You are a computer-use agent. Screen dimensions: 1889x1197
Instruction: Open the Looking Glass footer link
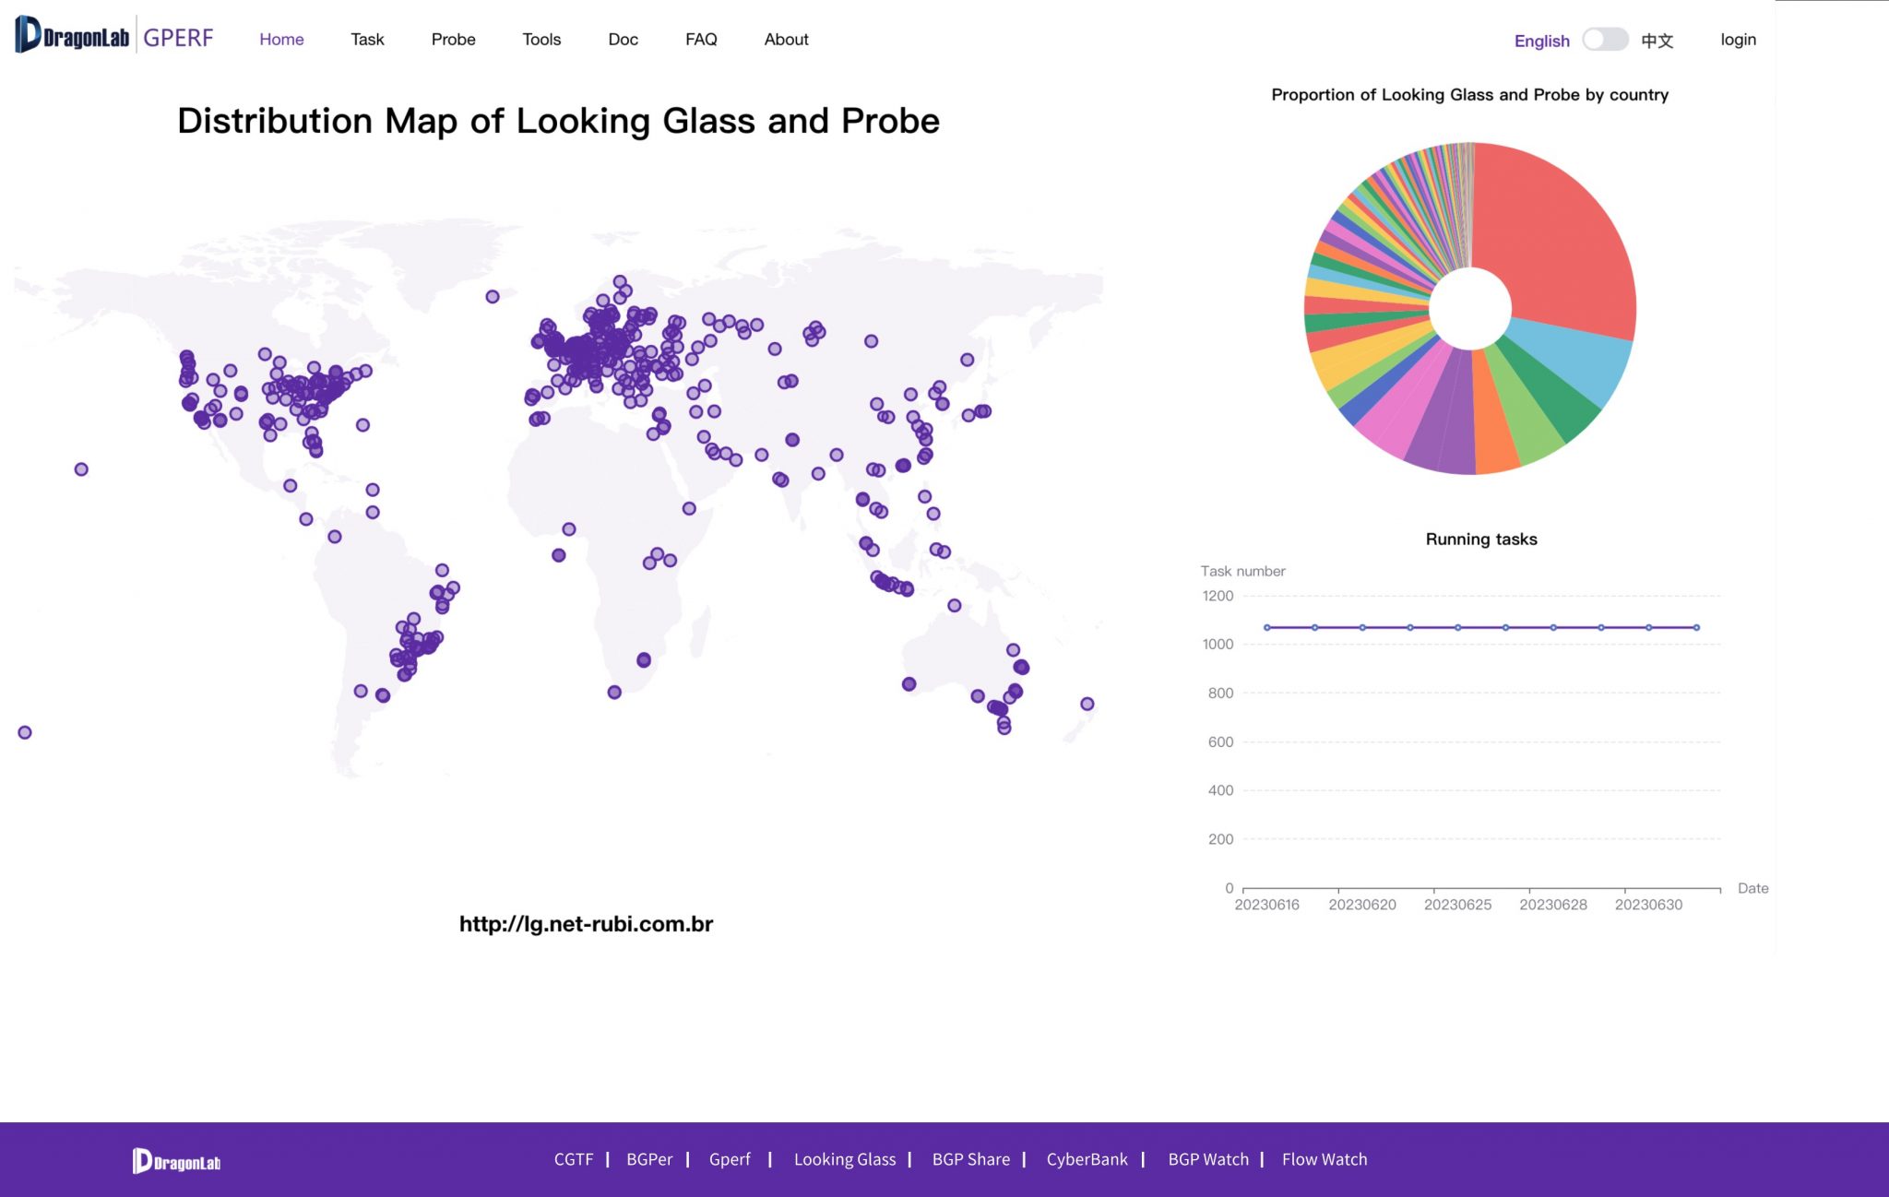click(844, 1159)
